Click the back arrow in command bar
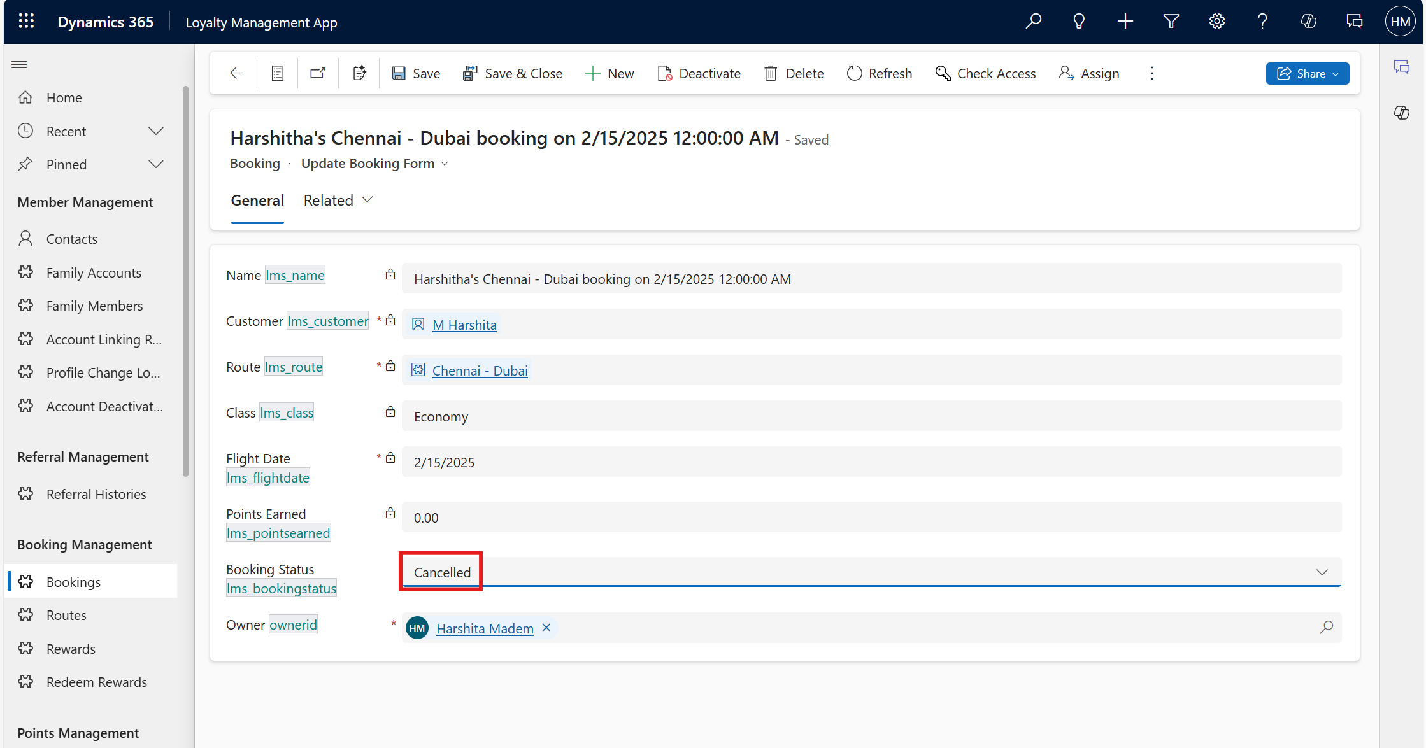1426x748 pixels. pos(236,73)
